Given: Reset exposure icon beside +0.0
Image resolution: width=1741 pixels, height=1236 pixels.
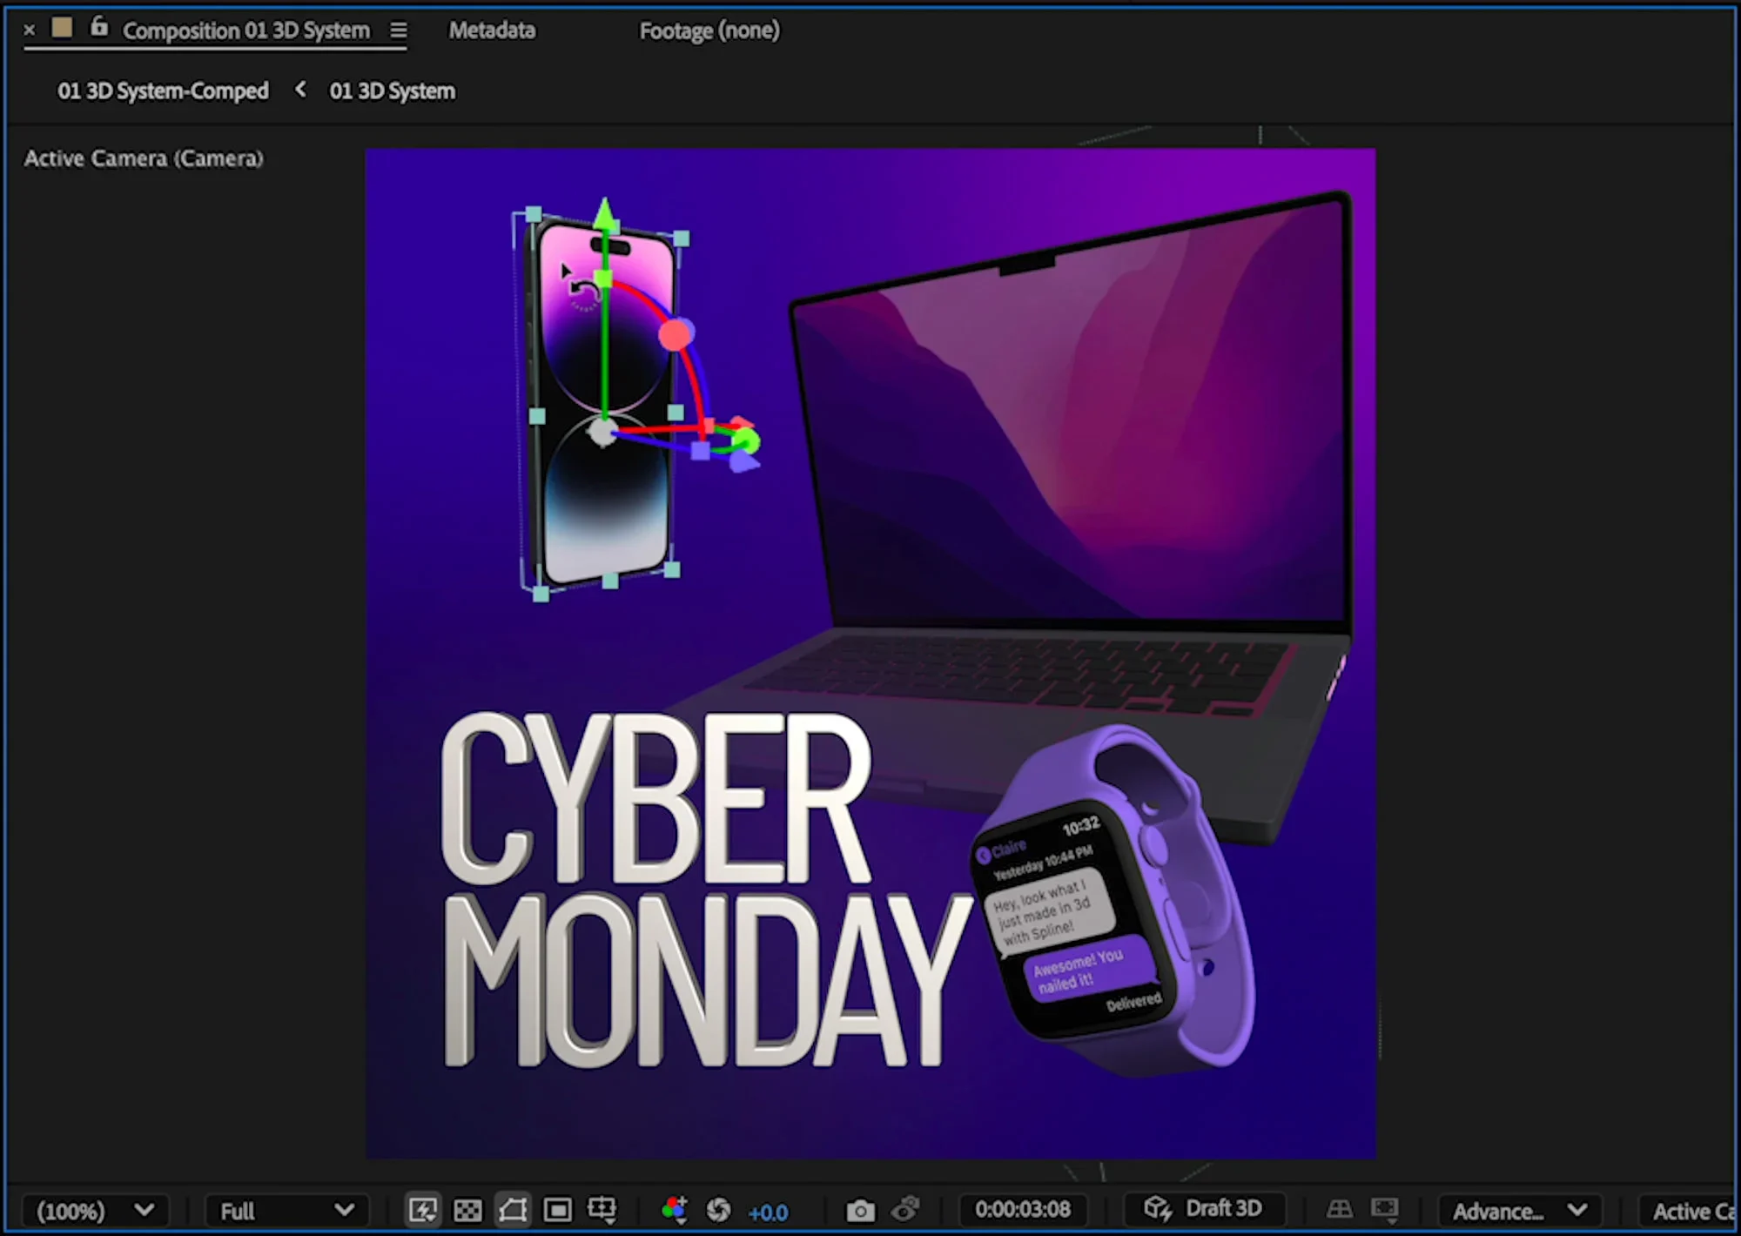Looking at the screenshot, I should (718, 1210).
